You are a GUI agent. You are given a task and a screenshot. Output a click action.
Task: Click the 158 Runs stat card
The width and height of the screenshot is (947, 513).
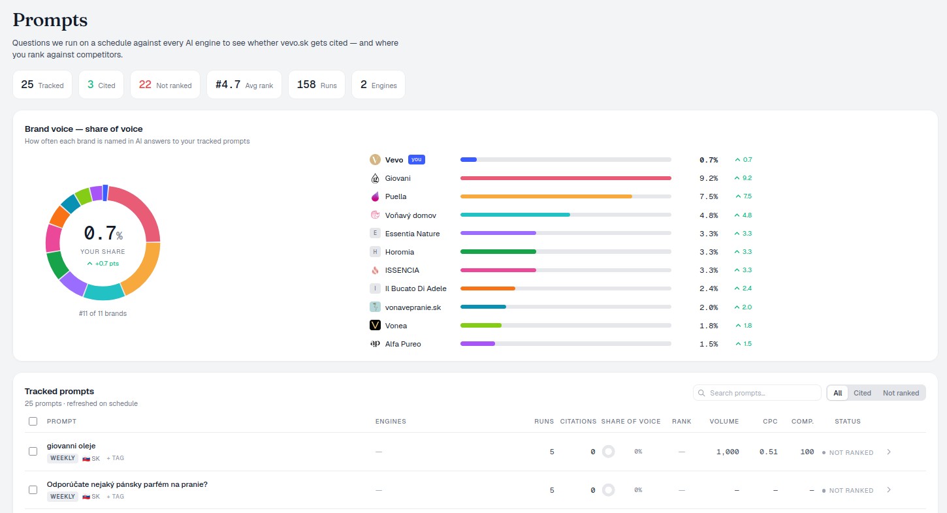317,85
